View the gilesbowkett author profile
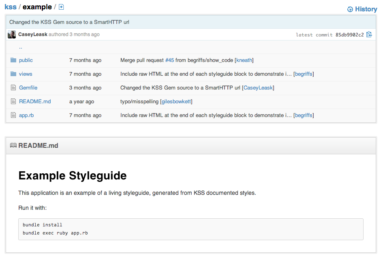Image resolution: width=383 pixels, height=258 pixels. click(x=176, y=102)
